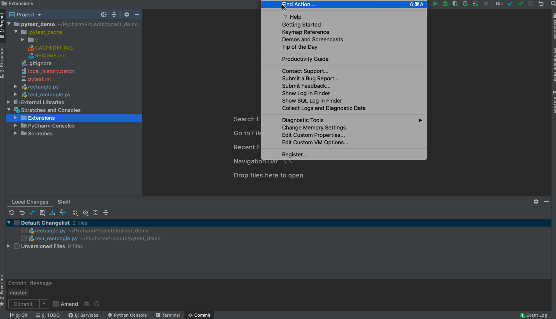Click the Commit Message input field
The image size is (556, 319).
[278, 284]
